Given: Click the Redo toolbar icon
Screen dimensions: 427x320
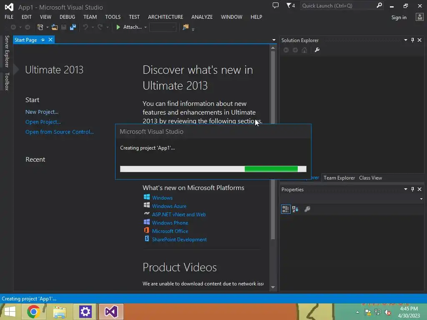Looking at the screenshot, I should [x=100, y=27].
